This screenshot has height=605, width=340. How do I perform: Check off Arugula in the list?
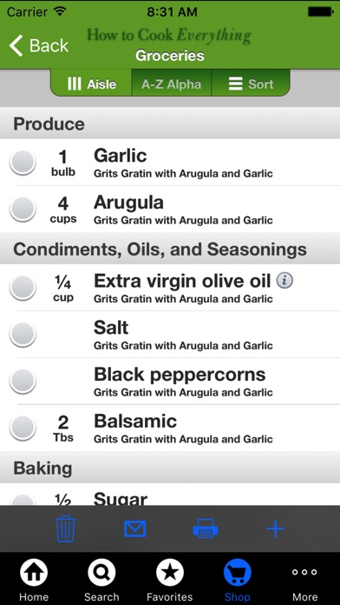[x=23, y=209]
